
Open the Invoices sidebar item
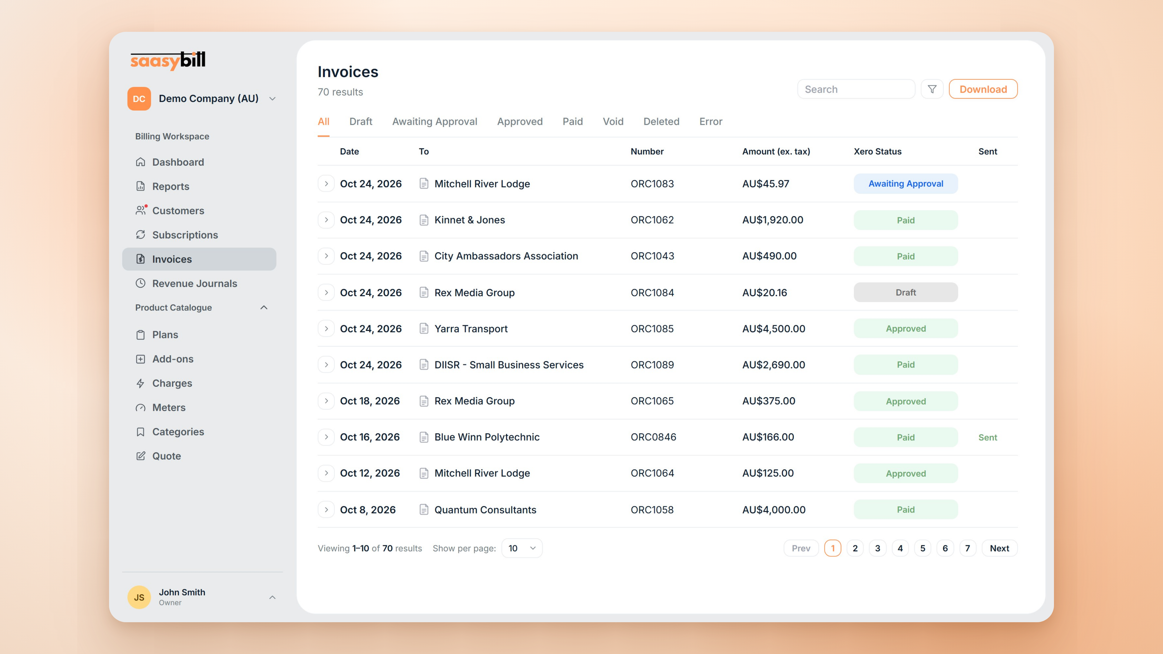(199, 259)
